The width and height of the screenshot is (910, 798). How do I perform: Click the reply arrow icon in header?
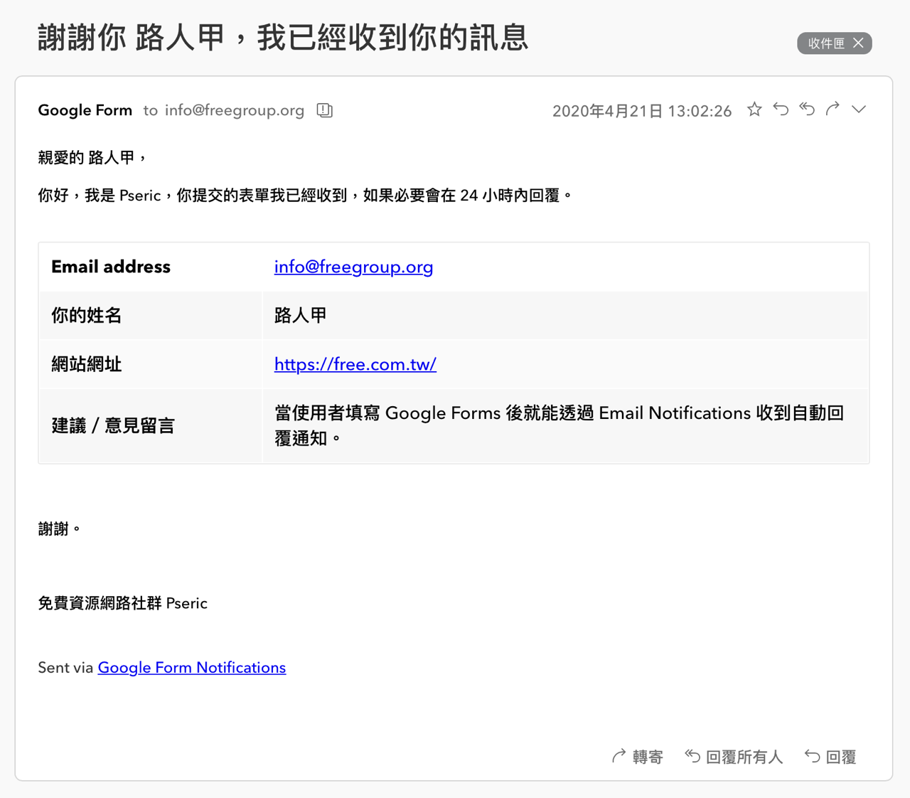click(x=781, y=110)
